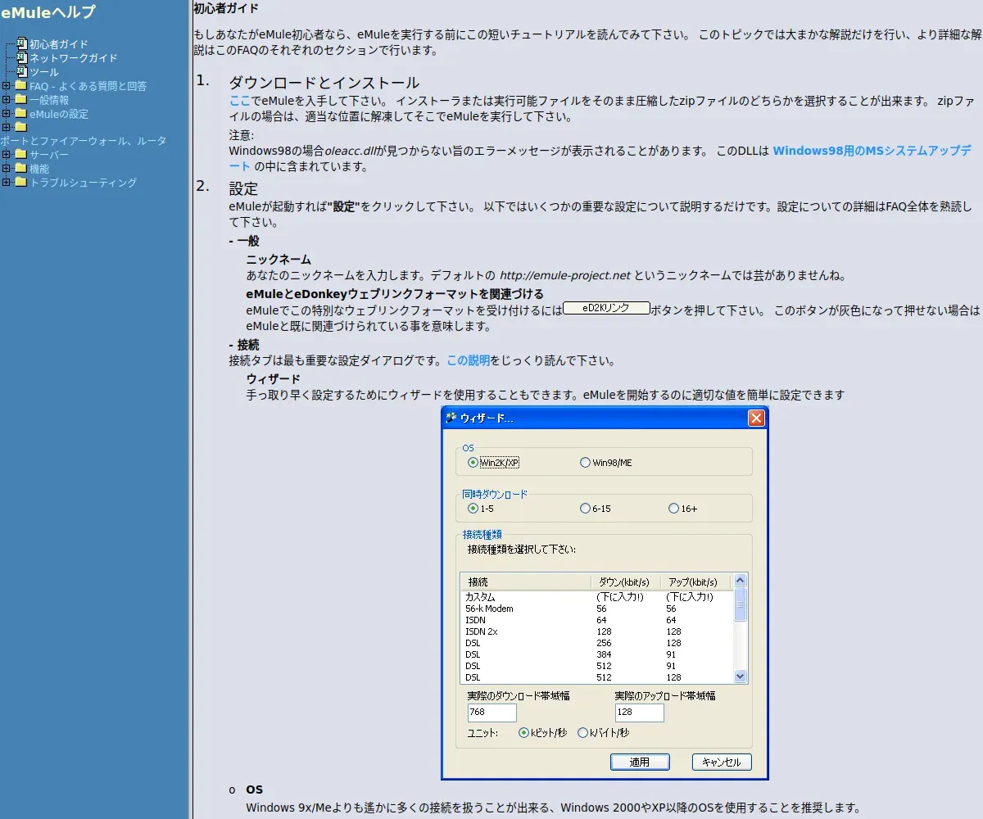Click the eD2Kリンク button
The width and height of the screenshot is (983, 819).
coord(606,308)
